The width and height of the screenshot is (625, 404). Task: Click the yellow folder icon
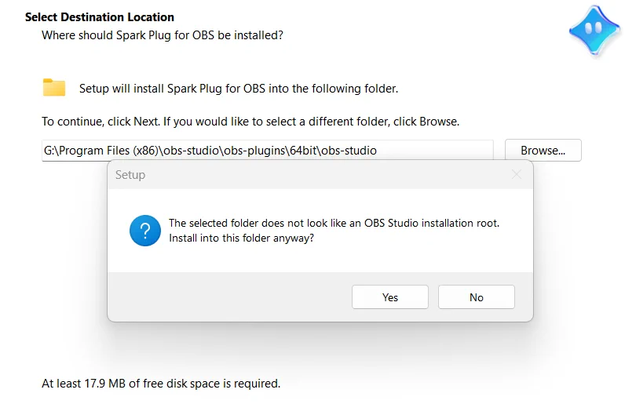click(54, 87)
